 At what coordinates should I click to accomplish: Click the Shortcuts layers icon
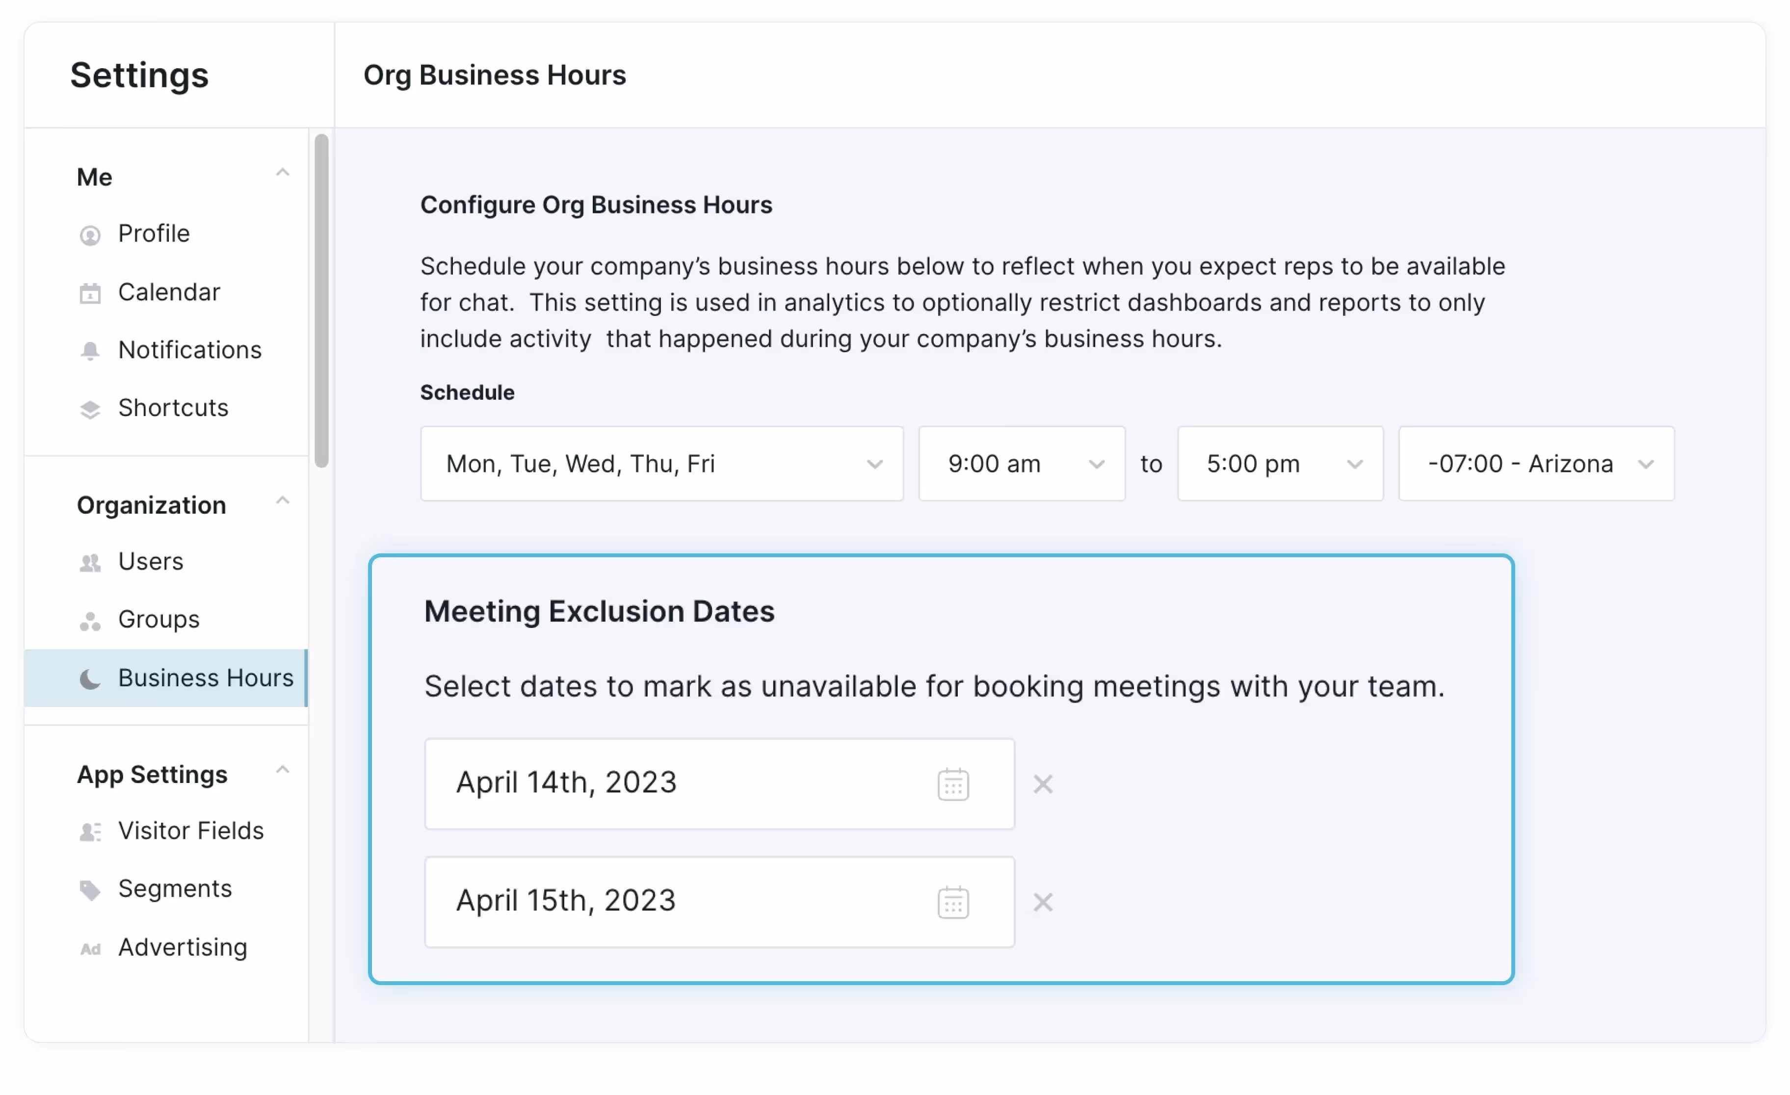tap(90, 410)
